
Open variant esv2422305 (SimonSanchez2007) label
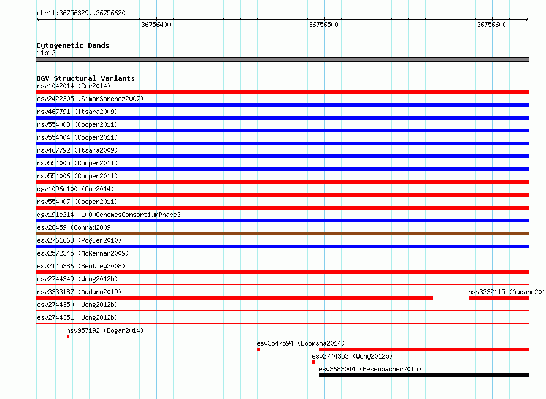(x=90, y=99)
